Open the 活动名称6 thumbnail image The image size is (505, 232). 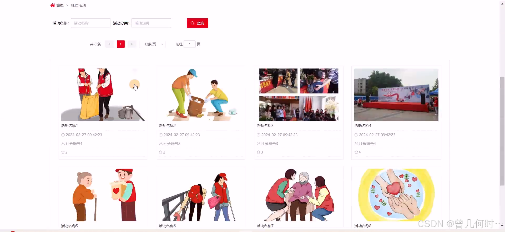201,195
